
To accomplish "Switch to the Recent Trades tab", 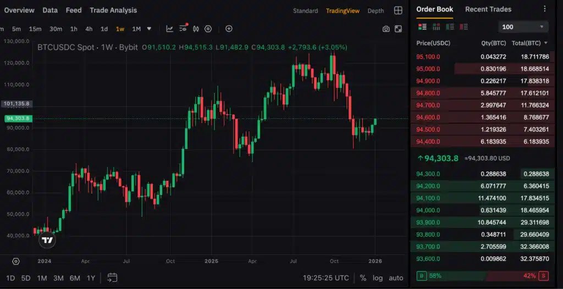I will coord(488,9).
